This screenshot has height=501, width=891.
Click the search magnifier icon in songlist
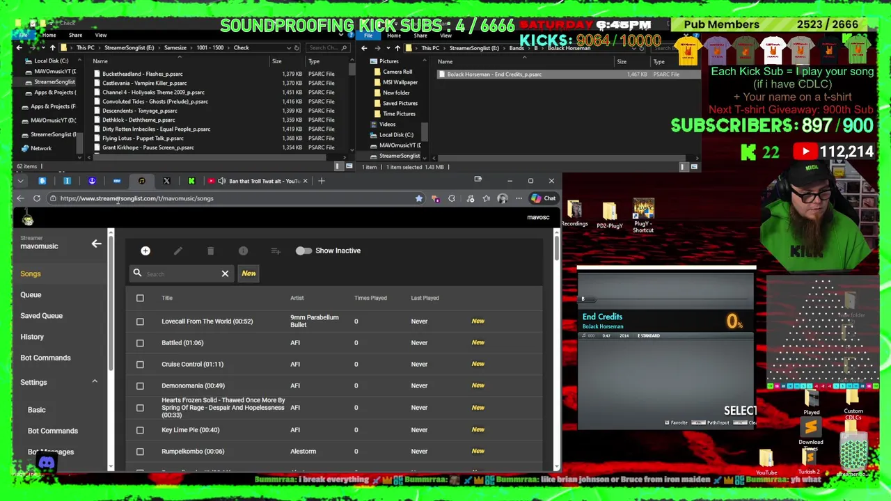(137, 273)
